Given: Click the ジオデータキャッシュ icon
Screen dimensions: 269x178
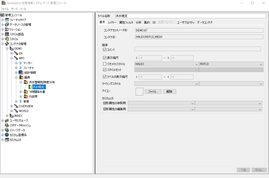Looking at the screenshot, I should [x=7, y=126].
